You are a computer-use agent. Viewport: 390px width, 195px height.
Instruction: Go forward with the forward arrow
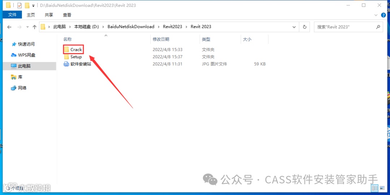[x=19, y=27]
